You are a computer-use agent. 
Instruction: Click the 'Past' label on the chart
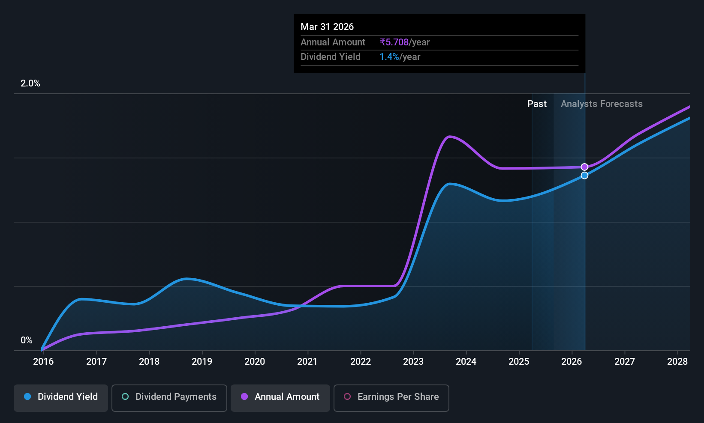[537, 104]
